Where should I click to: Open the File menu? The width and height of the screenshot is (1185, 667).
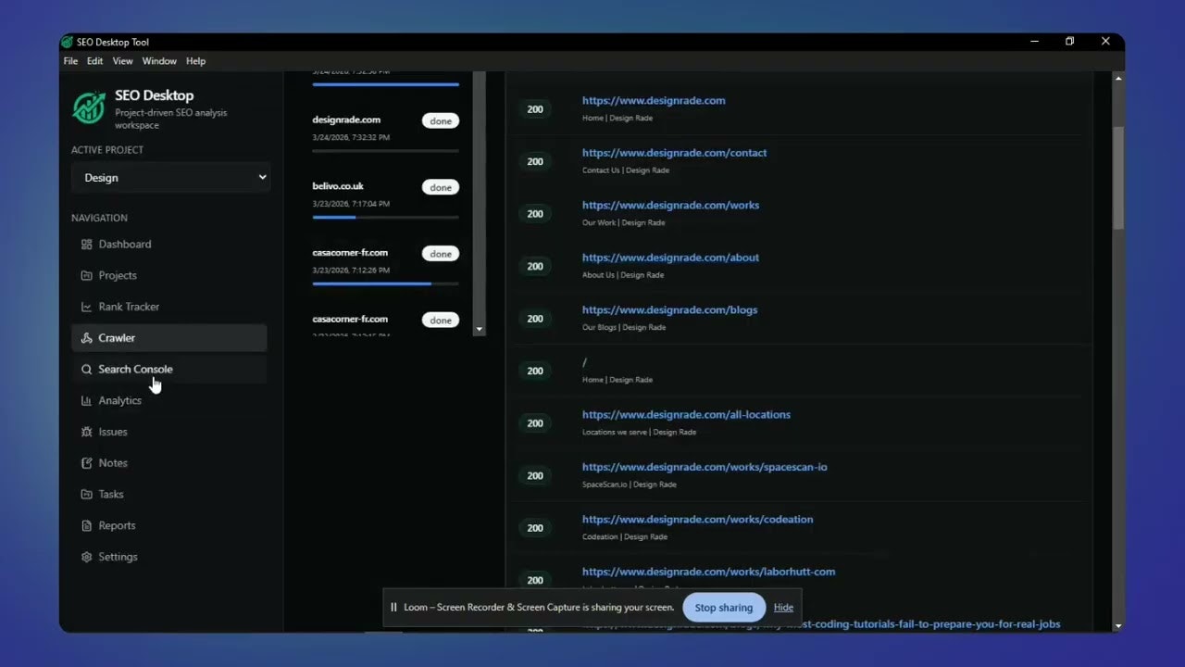point(70,61)
